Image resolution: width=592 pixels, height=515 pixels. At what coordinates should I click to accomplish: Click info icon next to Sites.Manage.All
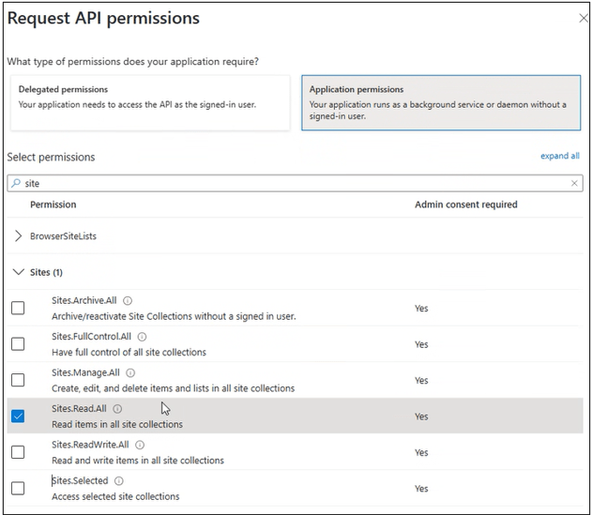(x=130, y=373)
